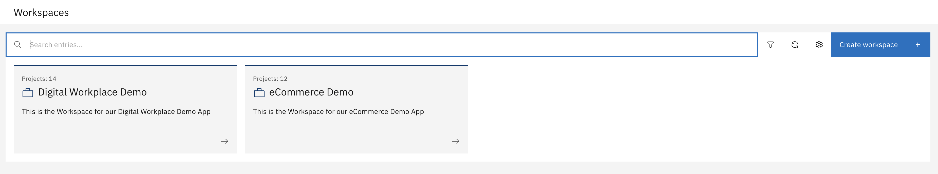938x174 pixels.
Task: Open Digital Workplace Demo via its arrow
Action: pos(225,141)
